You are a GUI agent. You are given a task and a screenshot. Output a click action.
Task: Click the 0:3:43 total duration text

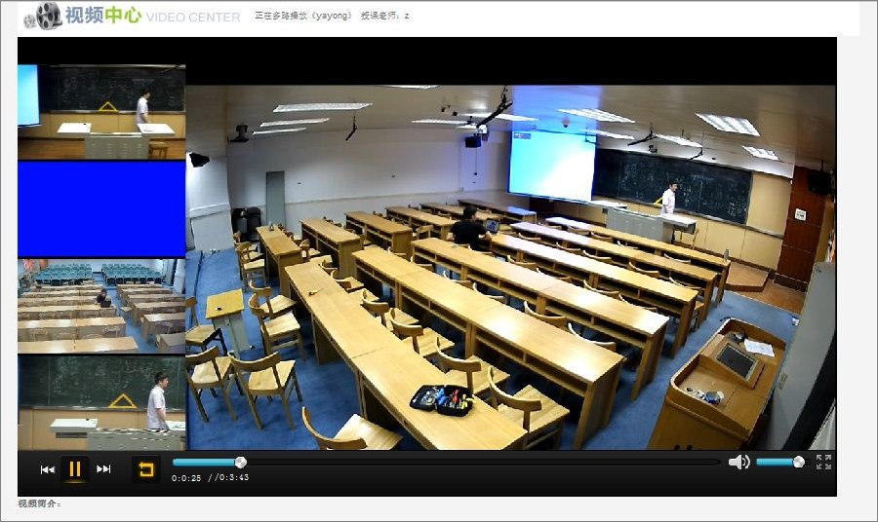[x=233, y=478]
